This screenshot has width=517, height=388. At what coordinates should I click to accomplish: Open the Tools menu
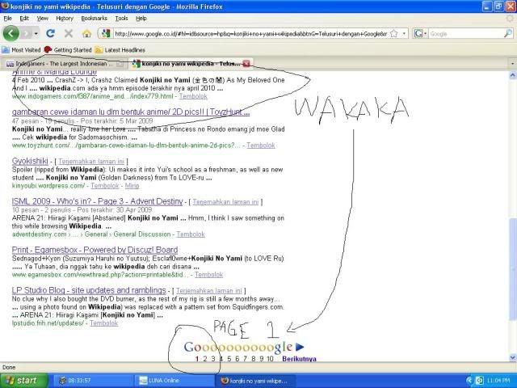click(121, 18)
